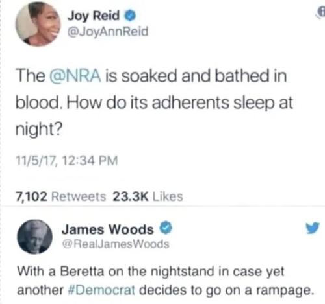This screenshot has height=304, width=325.
Task: Click the word 'blood' in Joy Reid's tweet
Action: pos(38,102)
